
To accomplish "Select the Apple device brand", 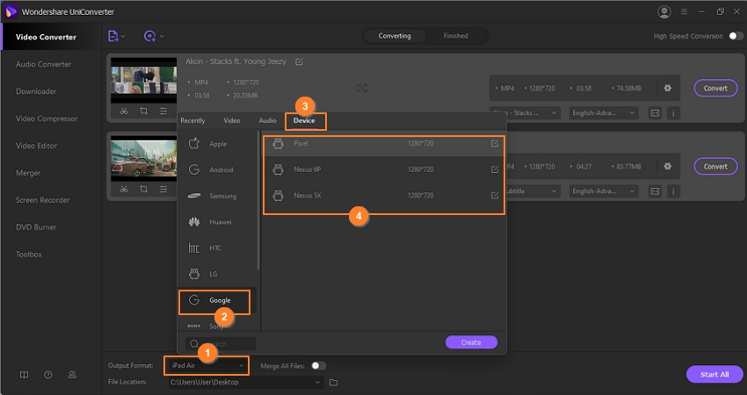I will (217, 144).
